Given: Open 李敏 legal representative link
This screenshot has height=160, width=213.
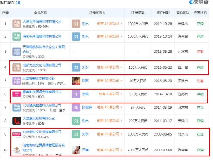Looking at the screenshot, I should pyautogui.click(x=85, y=94).
